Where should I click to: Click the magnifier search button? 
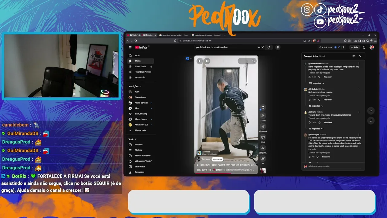pyautogui.click(x=269, y=47)
